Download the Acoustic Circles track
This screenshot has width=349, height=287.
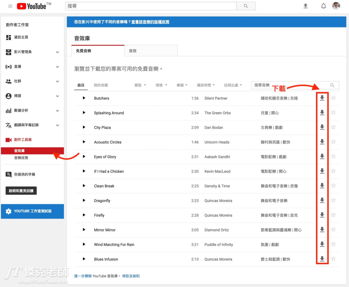point(322,142)
